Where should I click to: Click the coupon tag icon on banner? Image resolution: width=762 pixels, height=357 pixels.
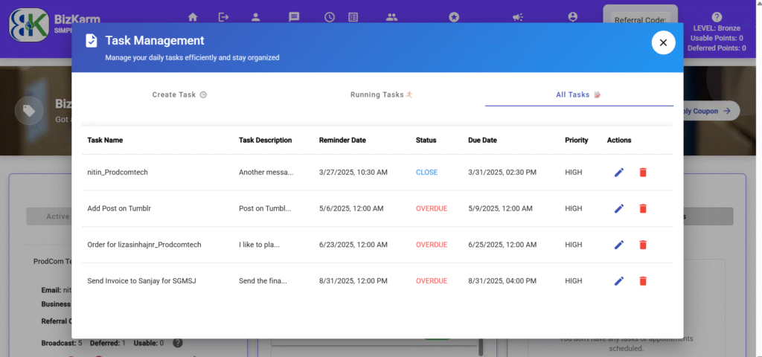[29, 112]
